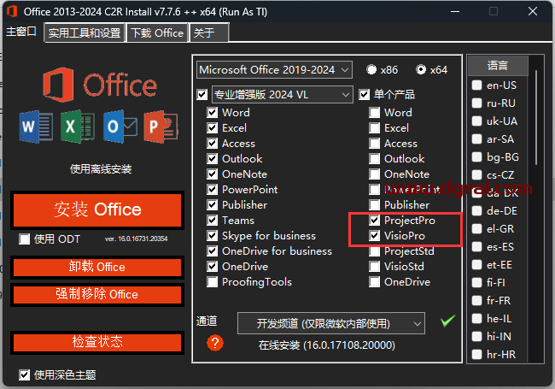Click the 检查状态 button
Screen dimensions: 555x389
click(x=97, y=342)
